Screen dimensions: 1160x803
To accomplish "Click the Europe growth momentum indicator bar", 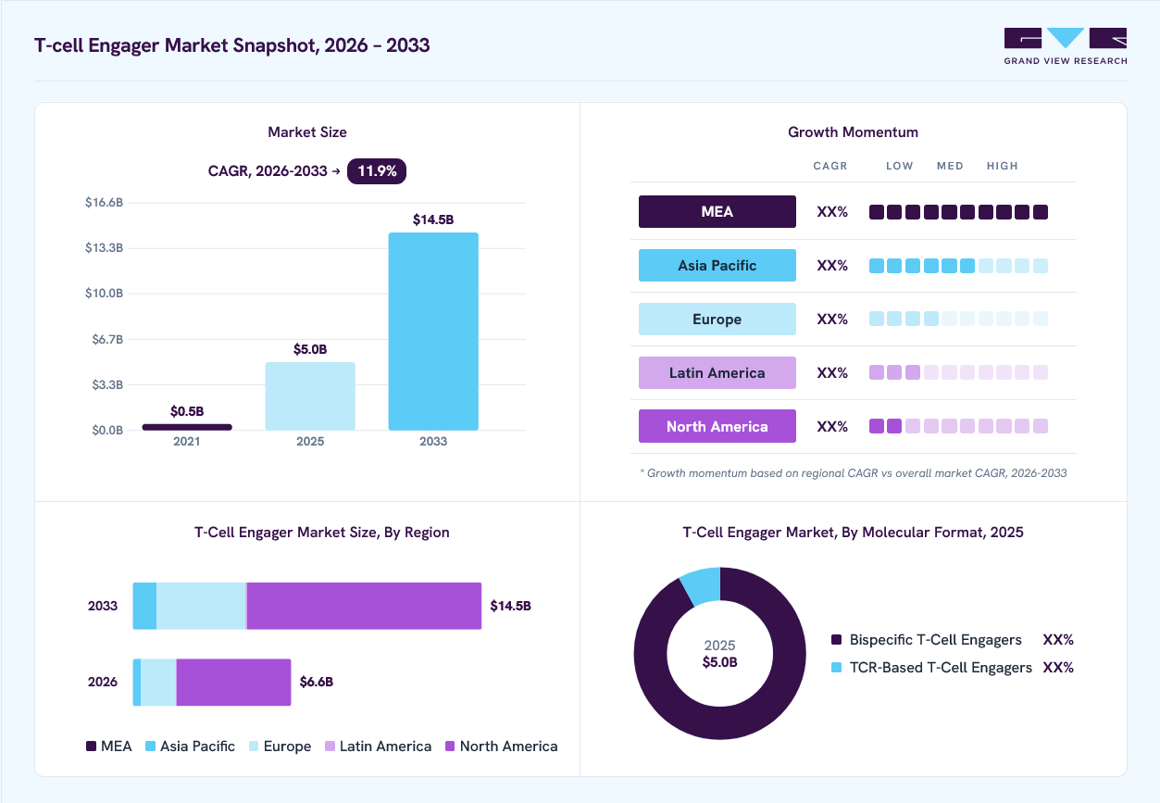I will pos(958,320).
